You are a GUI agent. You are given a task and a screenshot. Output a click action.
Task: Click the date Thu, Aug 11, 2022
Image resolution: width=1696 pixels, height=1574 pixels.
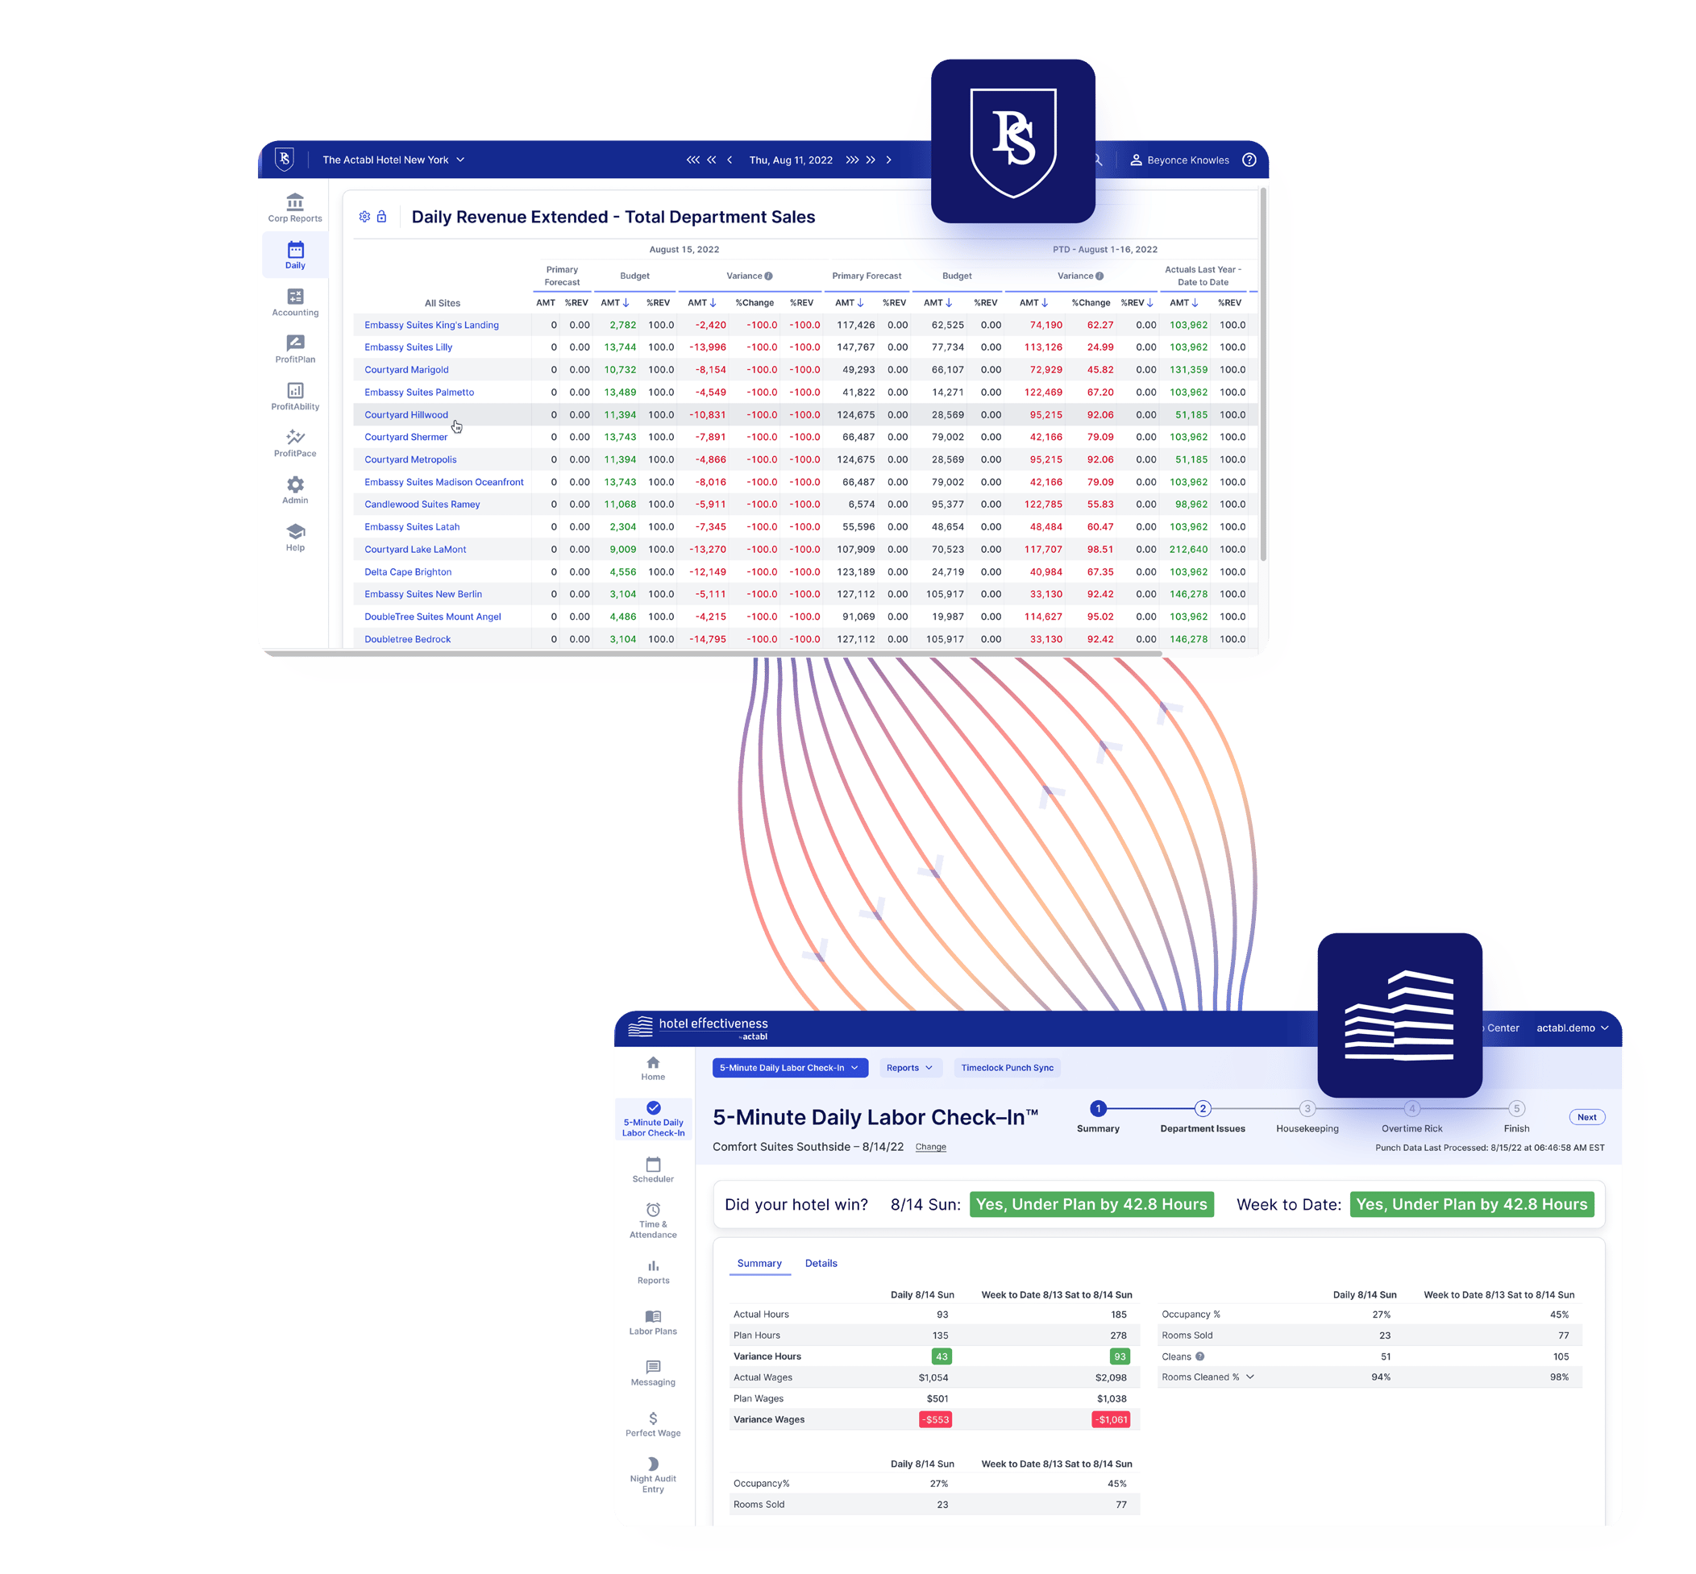click(790, 160)
